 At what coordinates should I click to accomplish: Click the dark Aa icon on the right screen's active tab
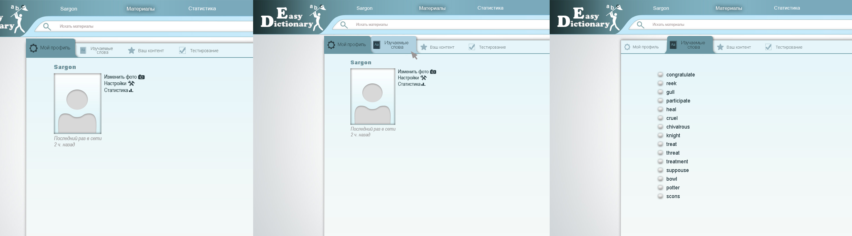(673, 45)
